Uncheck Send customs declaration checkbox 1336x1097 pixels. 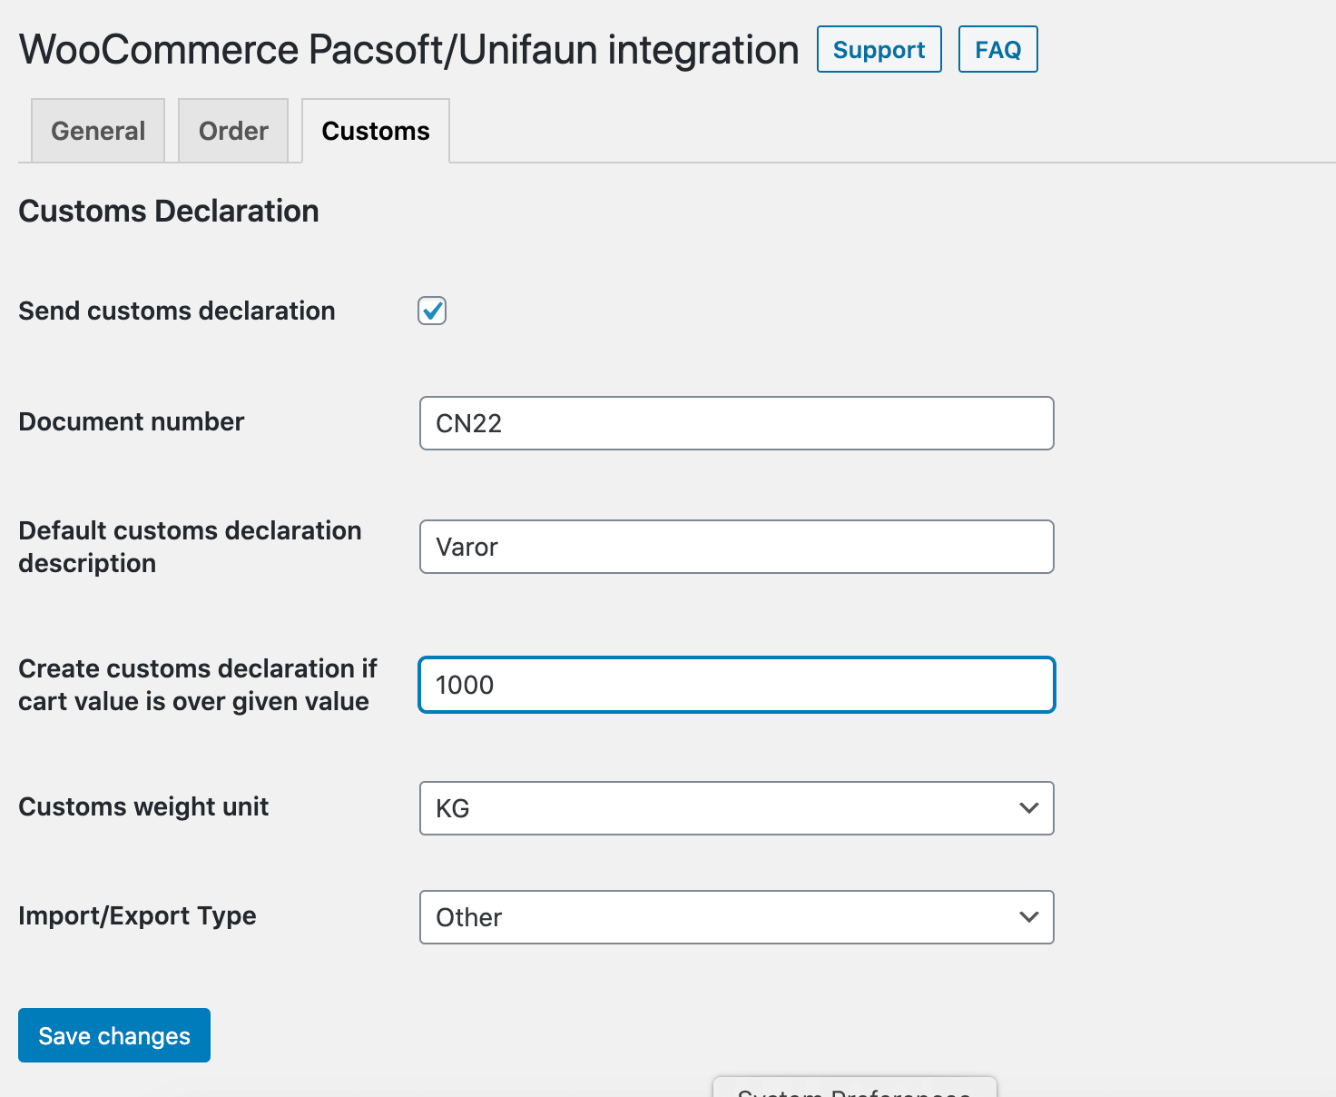(432, 311)
